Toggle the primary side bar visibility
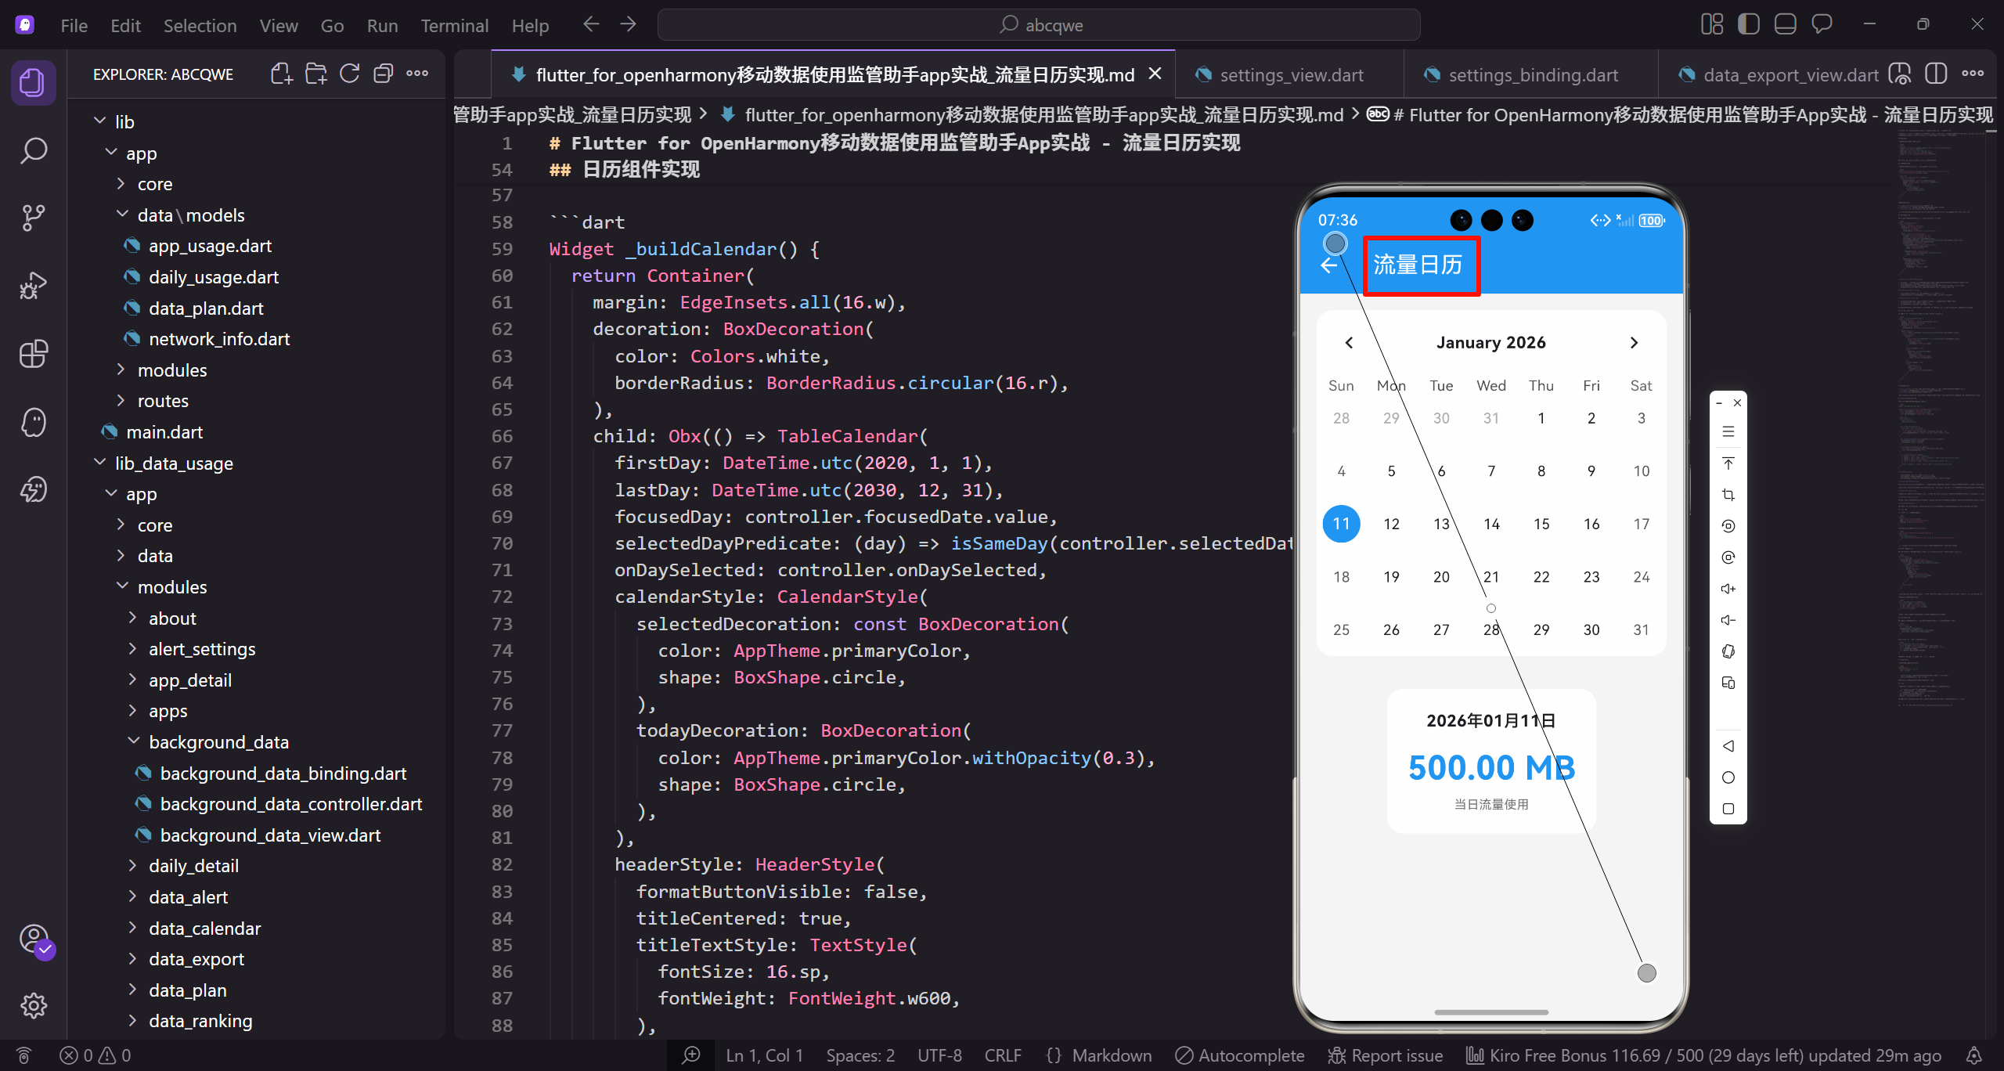The width and height of the screenshot is (2004, 1071). pyautogui.click(x=1749, y=24)
